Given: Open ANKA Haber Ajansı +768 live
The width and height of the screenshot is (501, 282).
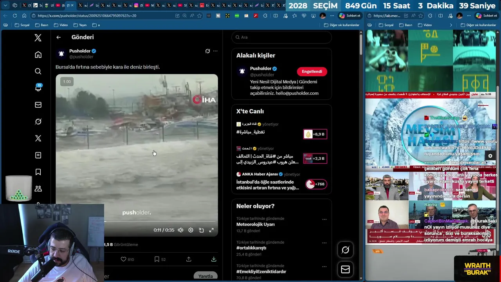Looking at the screenshot, I should point(316,184).
